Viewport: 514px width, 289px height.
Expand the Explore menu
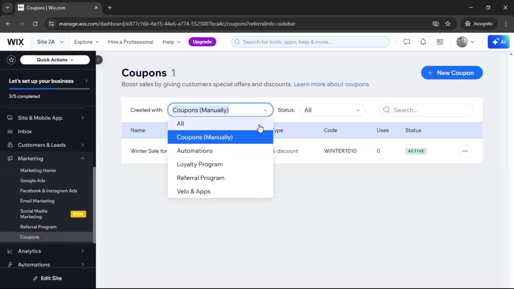[86, 42]
